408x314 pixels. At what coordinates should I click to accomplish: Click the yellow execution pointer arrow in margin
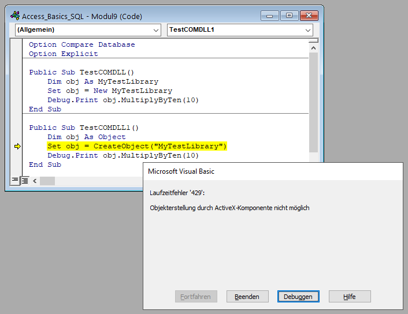pyautogui.click(x=17, y=147)
